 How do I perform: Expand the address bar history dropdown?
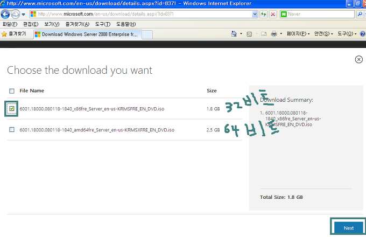click(x=255, y=14)
